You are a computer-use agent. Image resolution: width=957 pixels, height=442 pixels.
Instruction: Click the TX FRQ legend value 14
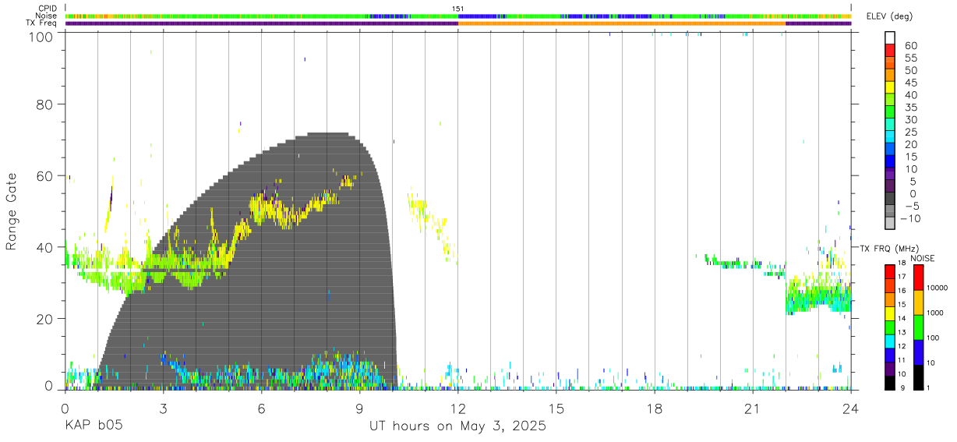click(x=903, y=317)
